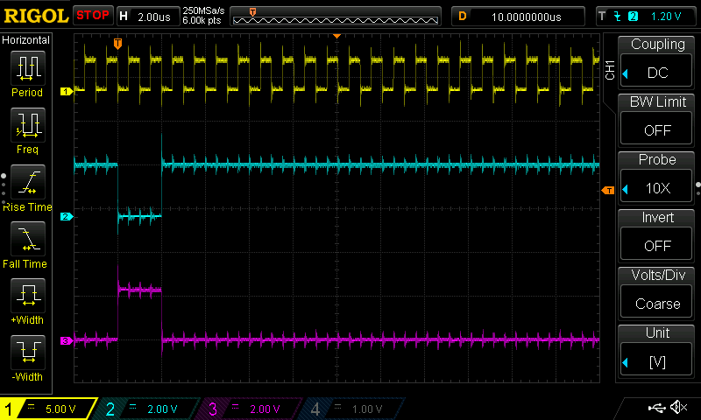Screen dimensions: 701x420
Task: Click the orange center time marker at top of grid
Action: point(337,36)
